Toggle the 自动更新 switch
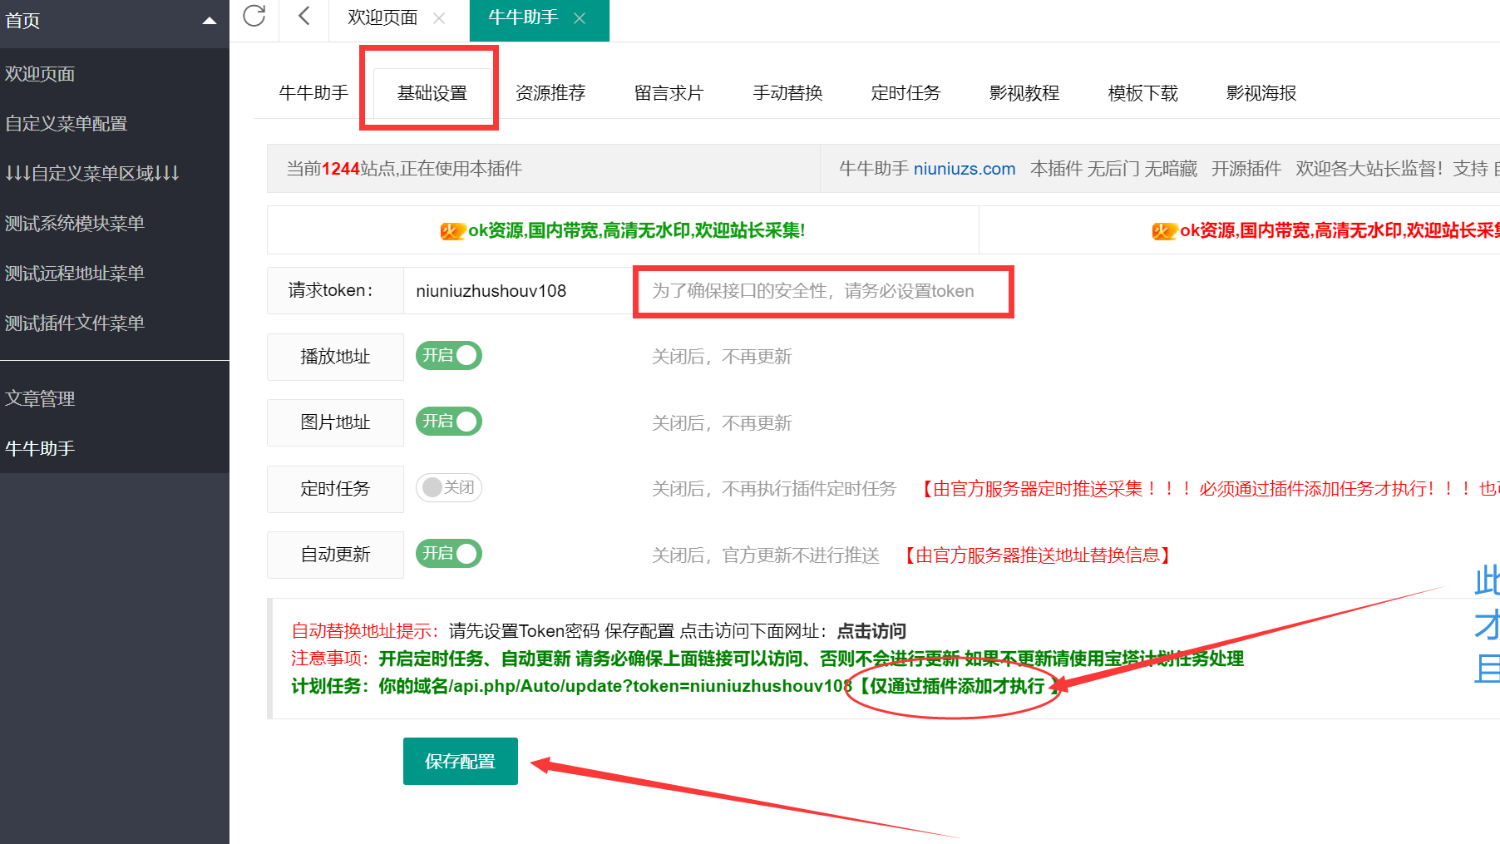Image resolution: width=1500 pixels, height=844 pixels. 449,554
